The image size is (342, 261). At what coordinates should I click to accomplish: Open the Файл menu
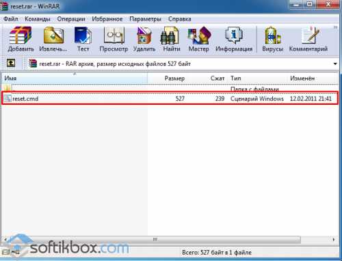point(10,19)
